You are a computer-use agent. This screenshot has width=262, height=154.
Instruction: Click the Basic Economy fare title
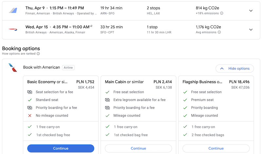(x=47, y=82)
